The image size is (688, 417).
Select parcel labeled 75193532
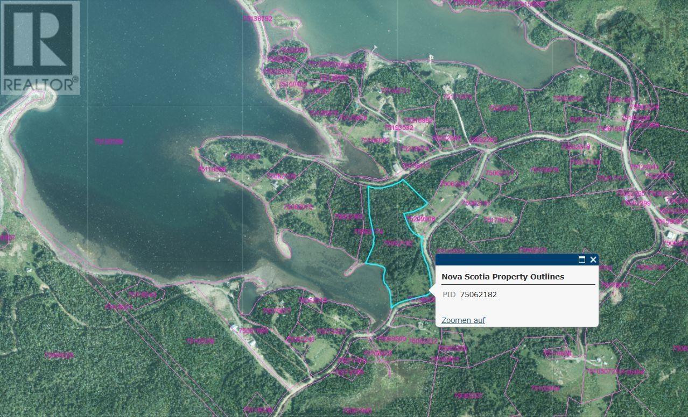tap(399, 128)
